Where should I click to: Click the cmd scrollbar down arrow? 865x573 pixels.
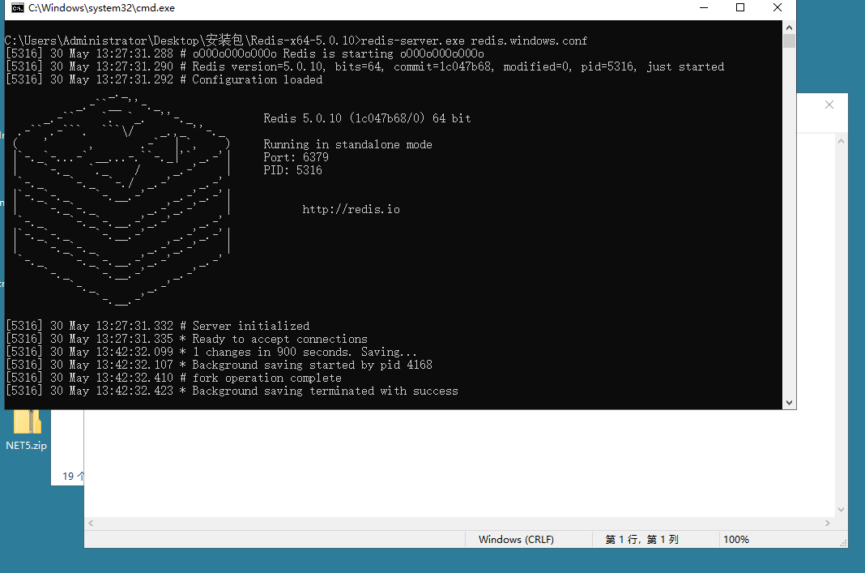click(x=789, y=403)
